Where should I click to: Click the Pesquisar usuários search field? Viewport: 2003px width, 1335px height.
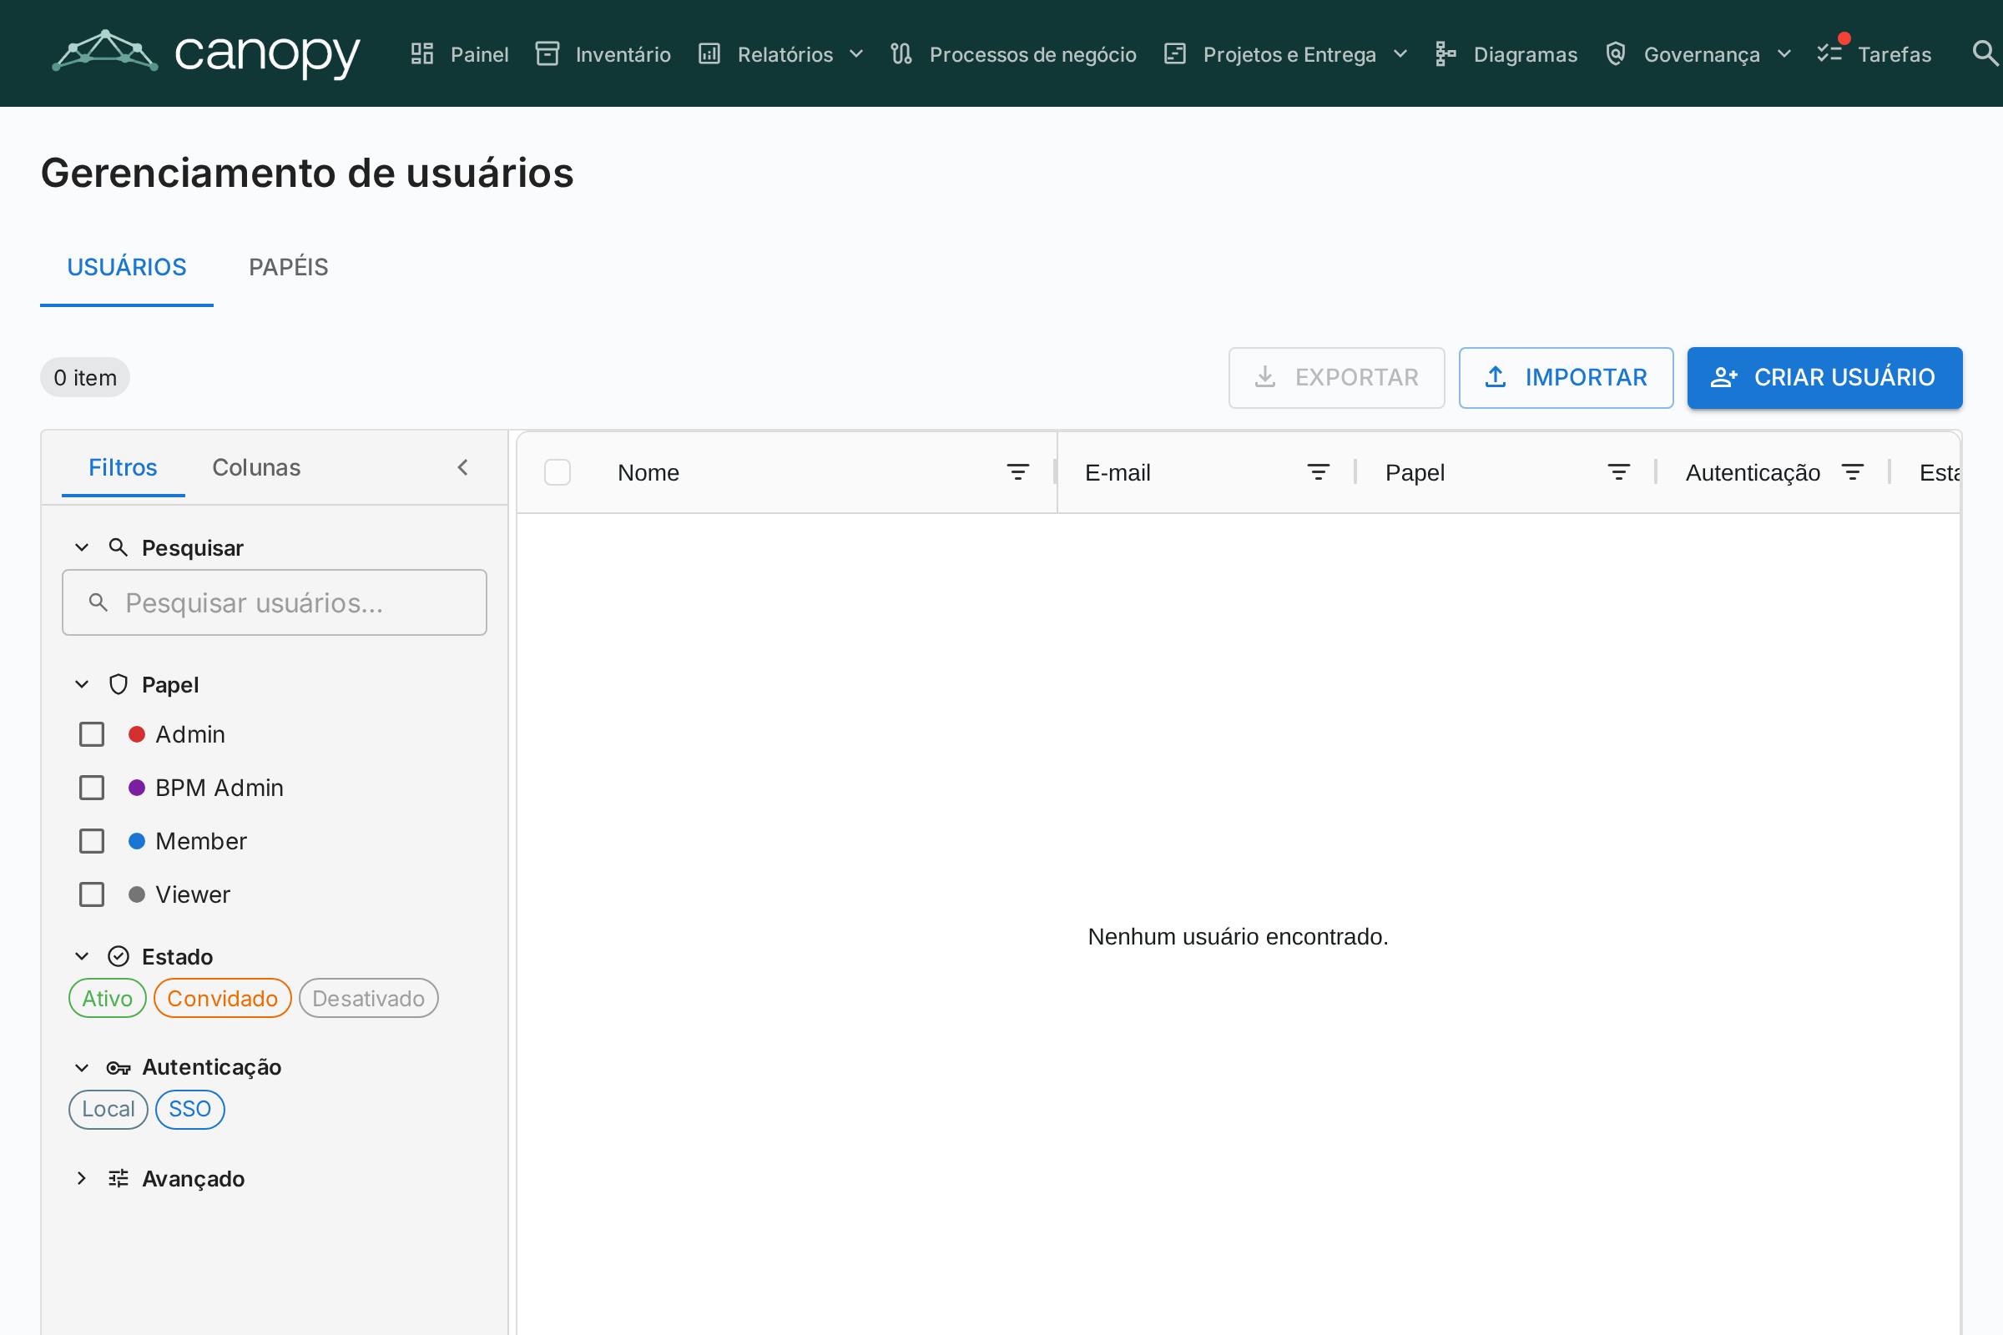pyautogui.click(x=275, y=602)
